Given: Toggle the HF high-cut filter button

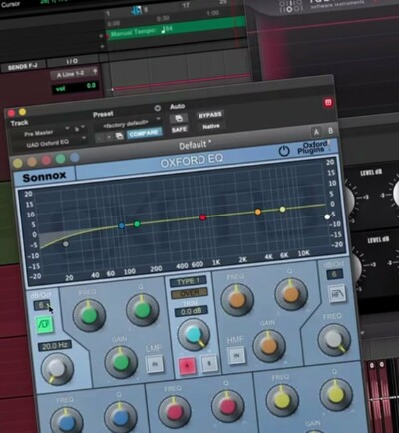Looking at the screenshot, I should [336, 294].
